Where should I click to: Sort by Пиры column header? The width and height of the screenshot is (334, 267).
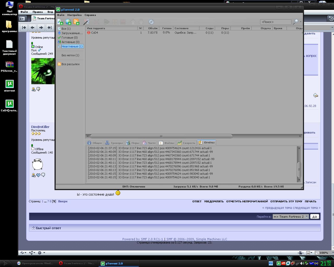(222, 28)
